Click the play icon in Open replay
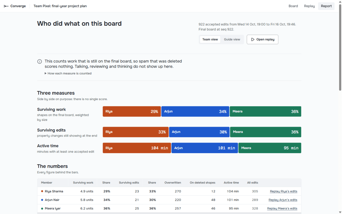The width and height of the screenshot is (342, 214). click(x=253, y=39)
